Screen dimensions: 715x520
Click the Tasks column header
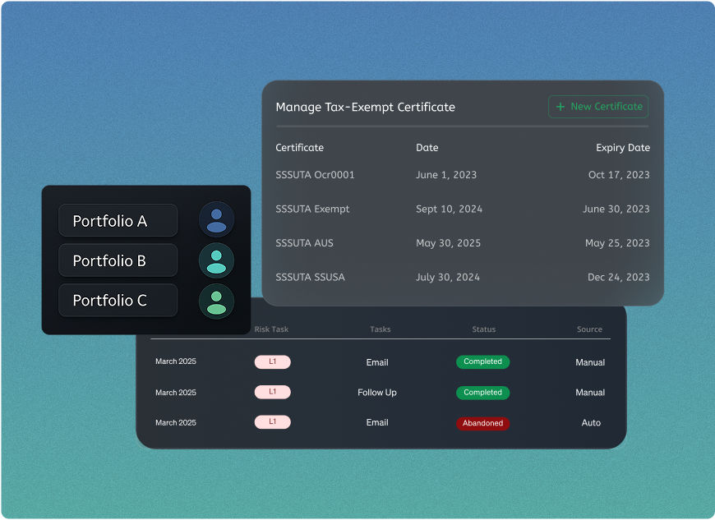pyautogui.click(x=381, y=329)
